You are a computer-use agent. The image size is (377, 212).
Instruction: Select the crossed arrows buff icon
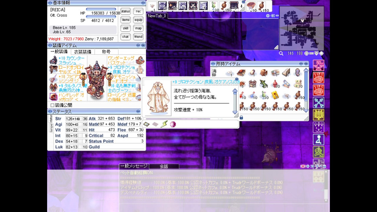(318, 102)
